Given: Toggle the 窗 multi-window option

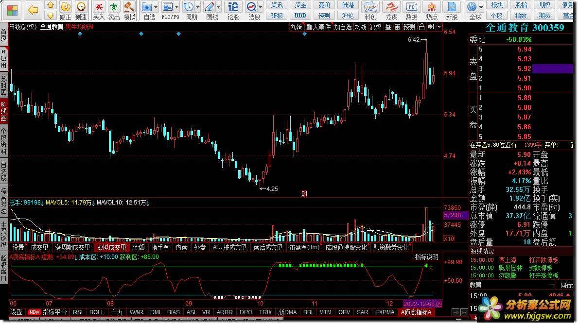Looking at the screenshot, I should 397,27.
